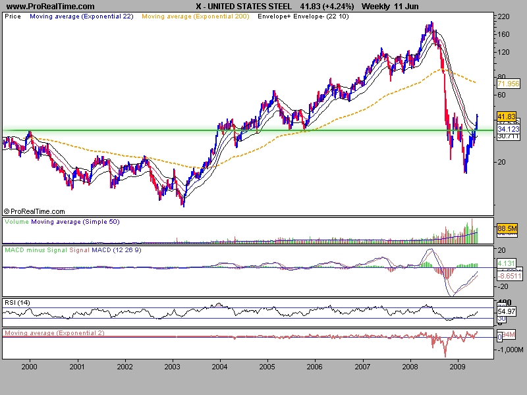Select the red -8.6511 signal value tag
The height and width of the screenshot is (395, 527).
pyautogui.click(x=510, y=276)
